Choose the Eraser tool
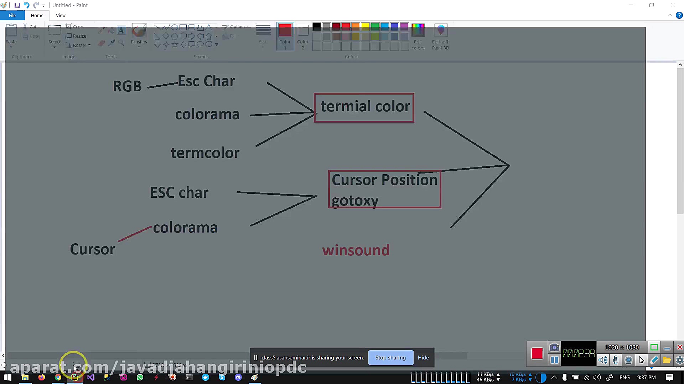The height and width of the screenshot is (384, 684). 102,43
